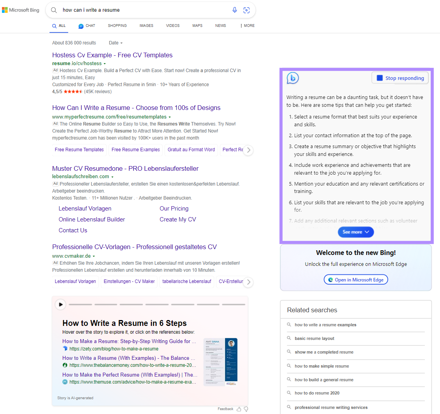Click Open in Microsoft Edge

pos(355,279)
